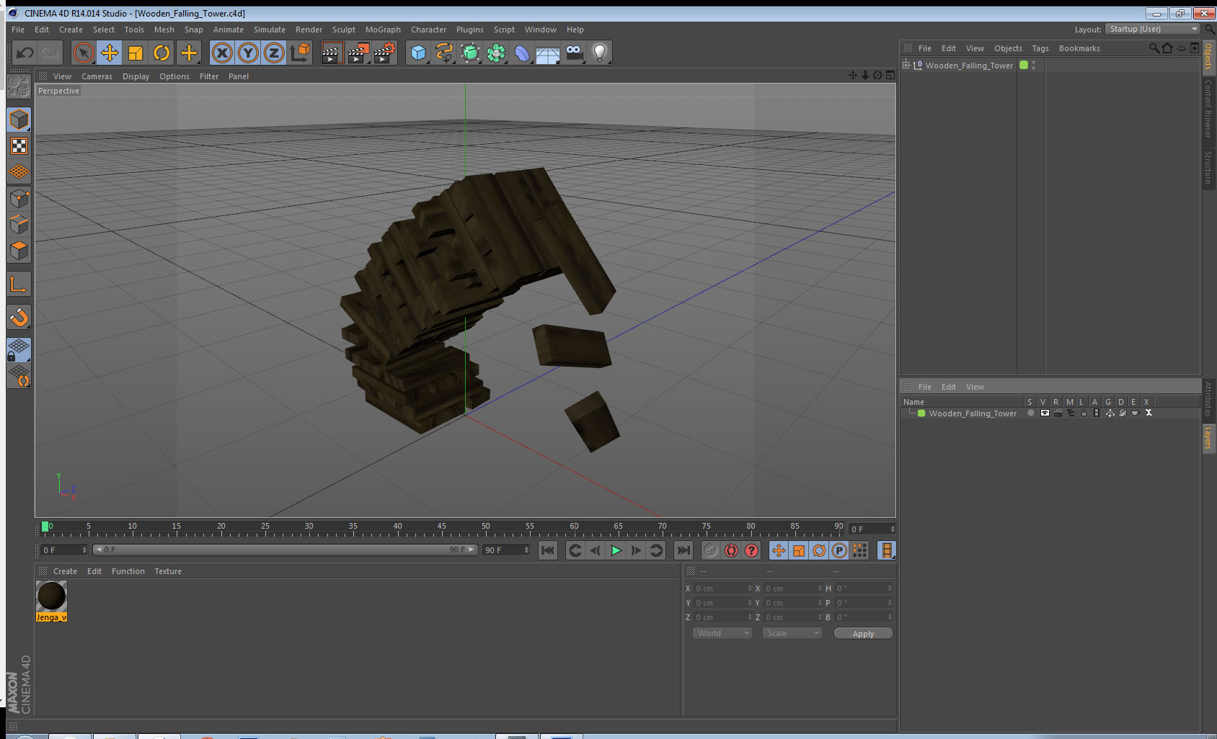
Task: Enable Edges mode
Action: click(19, 224)
